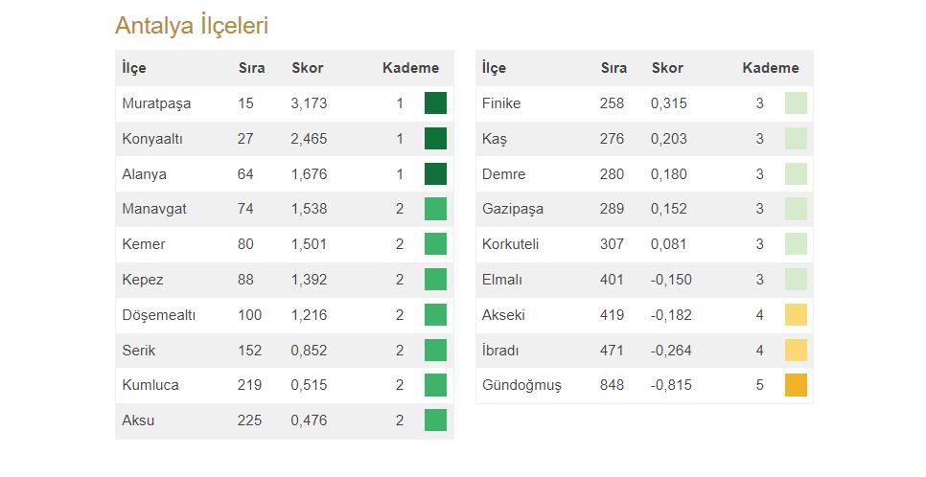Open the Kemer district row
This screenshot has width=926, height=477.
tap(144, 244)
